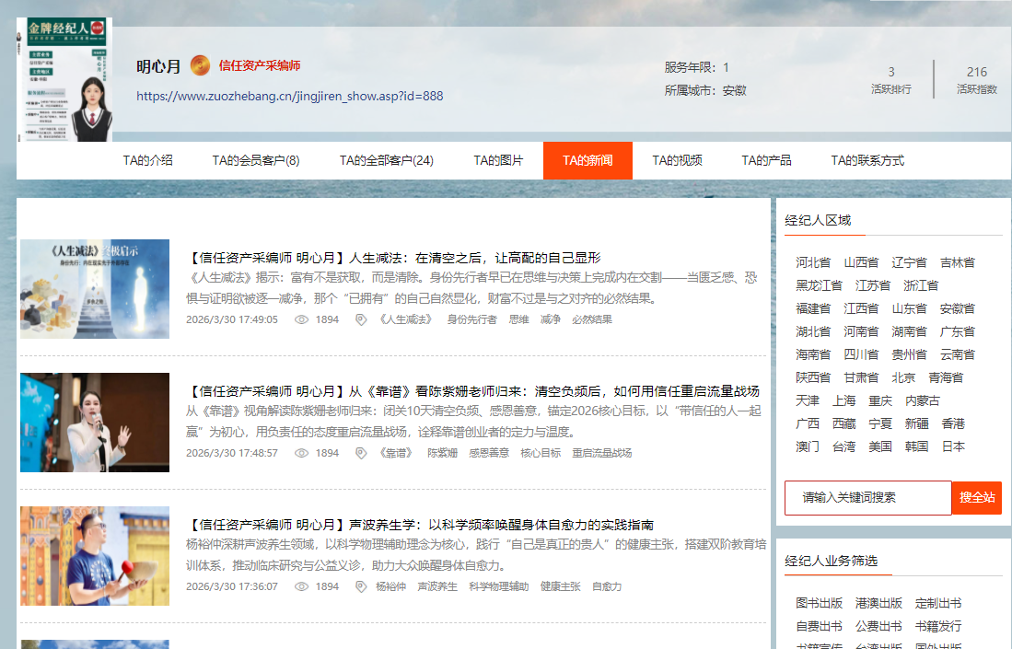Click the tag icon on 声波养生学 article
This screenshot has width=1012, height=649.
pyautogui.click(x=361, y=586)
